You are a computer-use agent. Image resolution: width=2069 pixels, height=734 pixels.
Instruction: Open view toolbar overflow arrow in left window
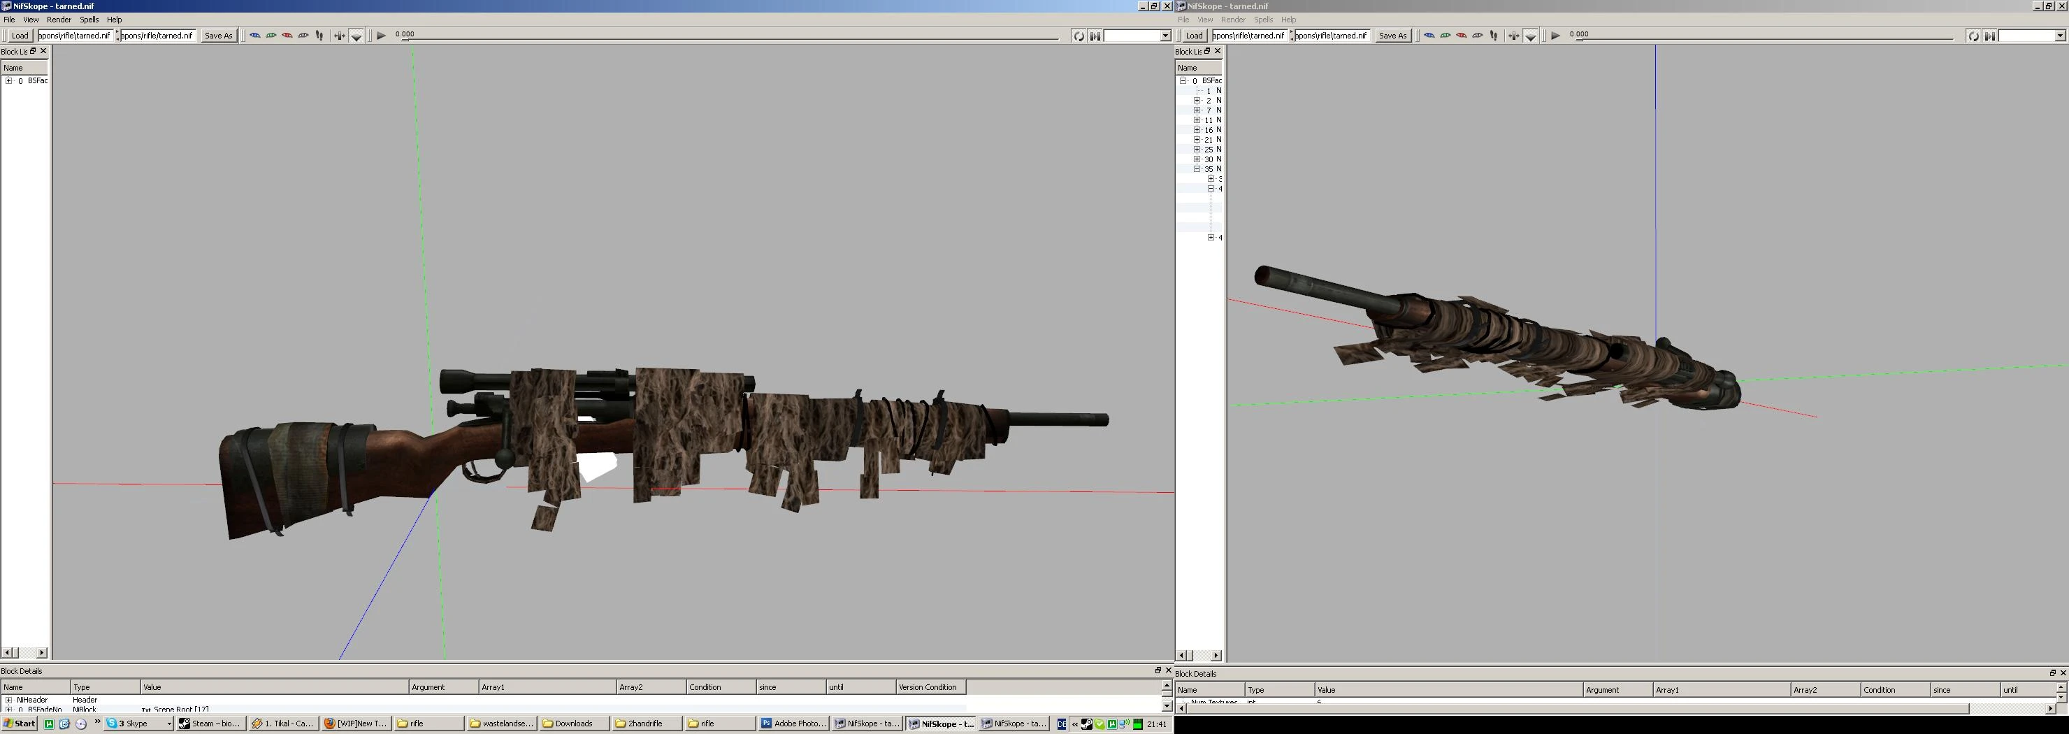coord(356,36)
